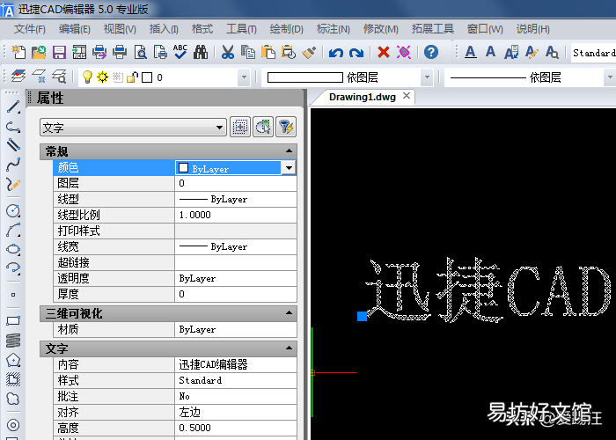Open the Layer manager stack icon
The height and width of the screenshot is (440, 616).
coord(18,77)
